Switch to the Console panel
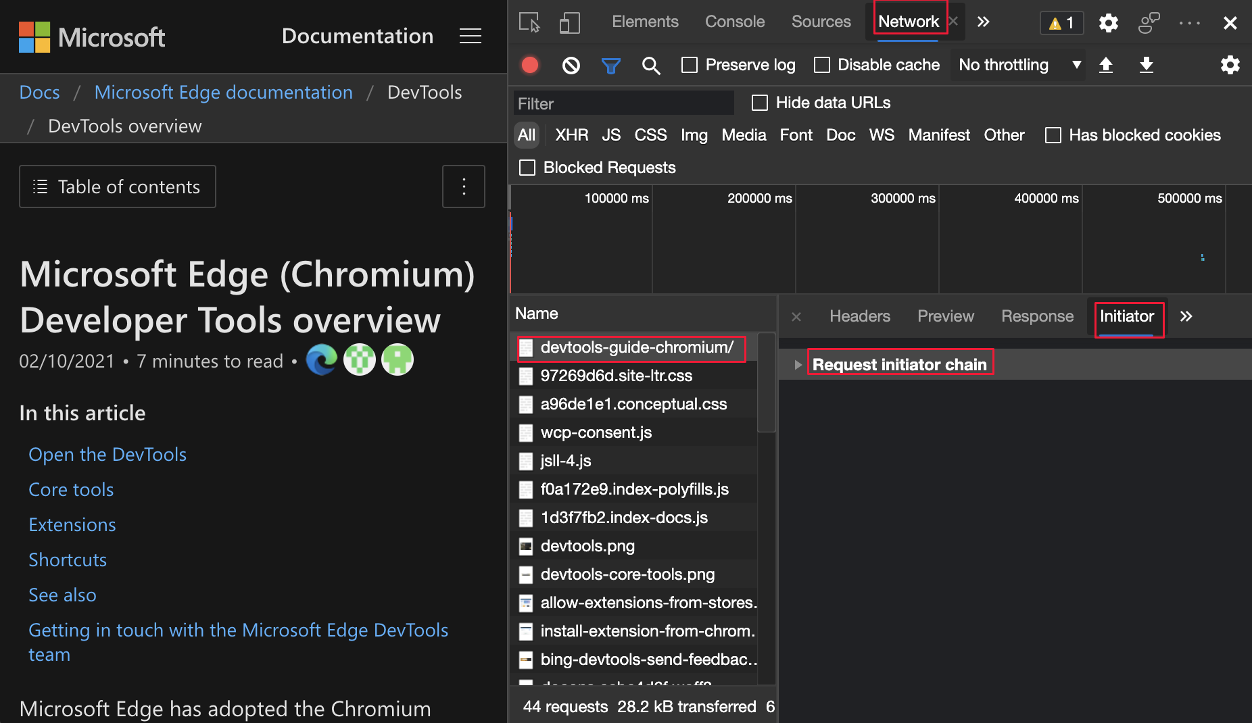The height and width of the screenshot is (723, 1252). (x=734, y=21)
